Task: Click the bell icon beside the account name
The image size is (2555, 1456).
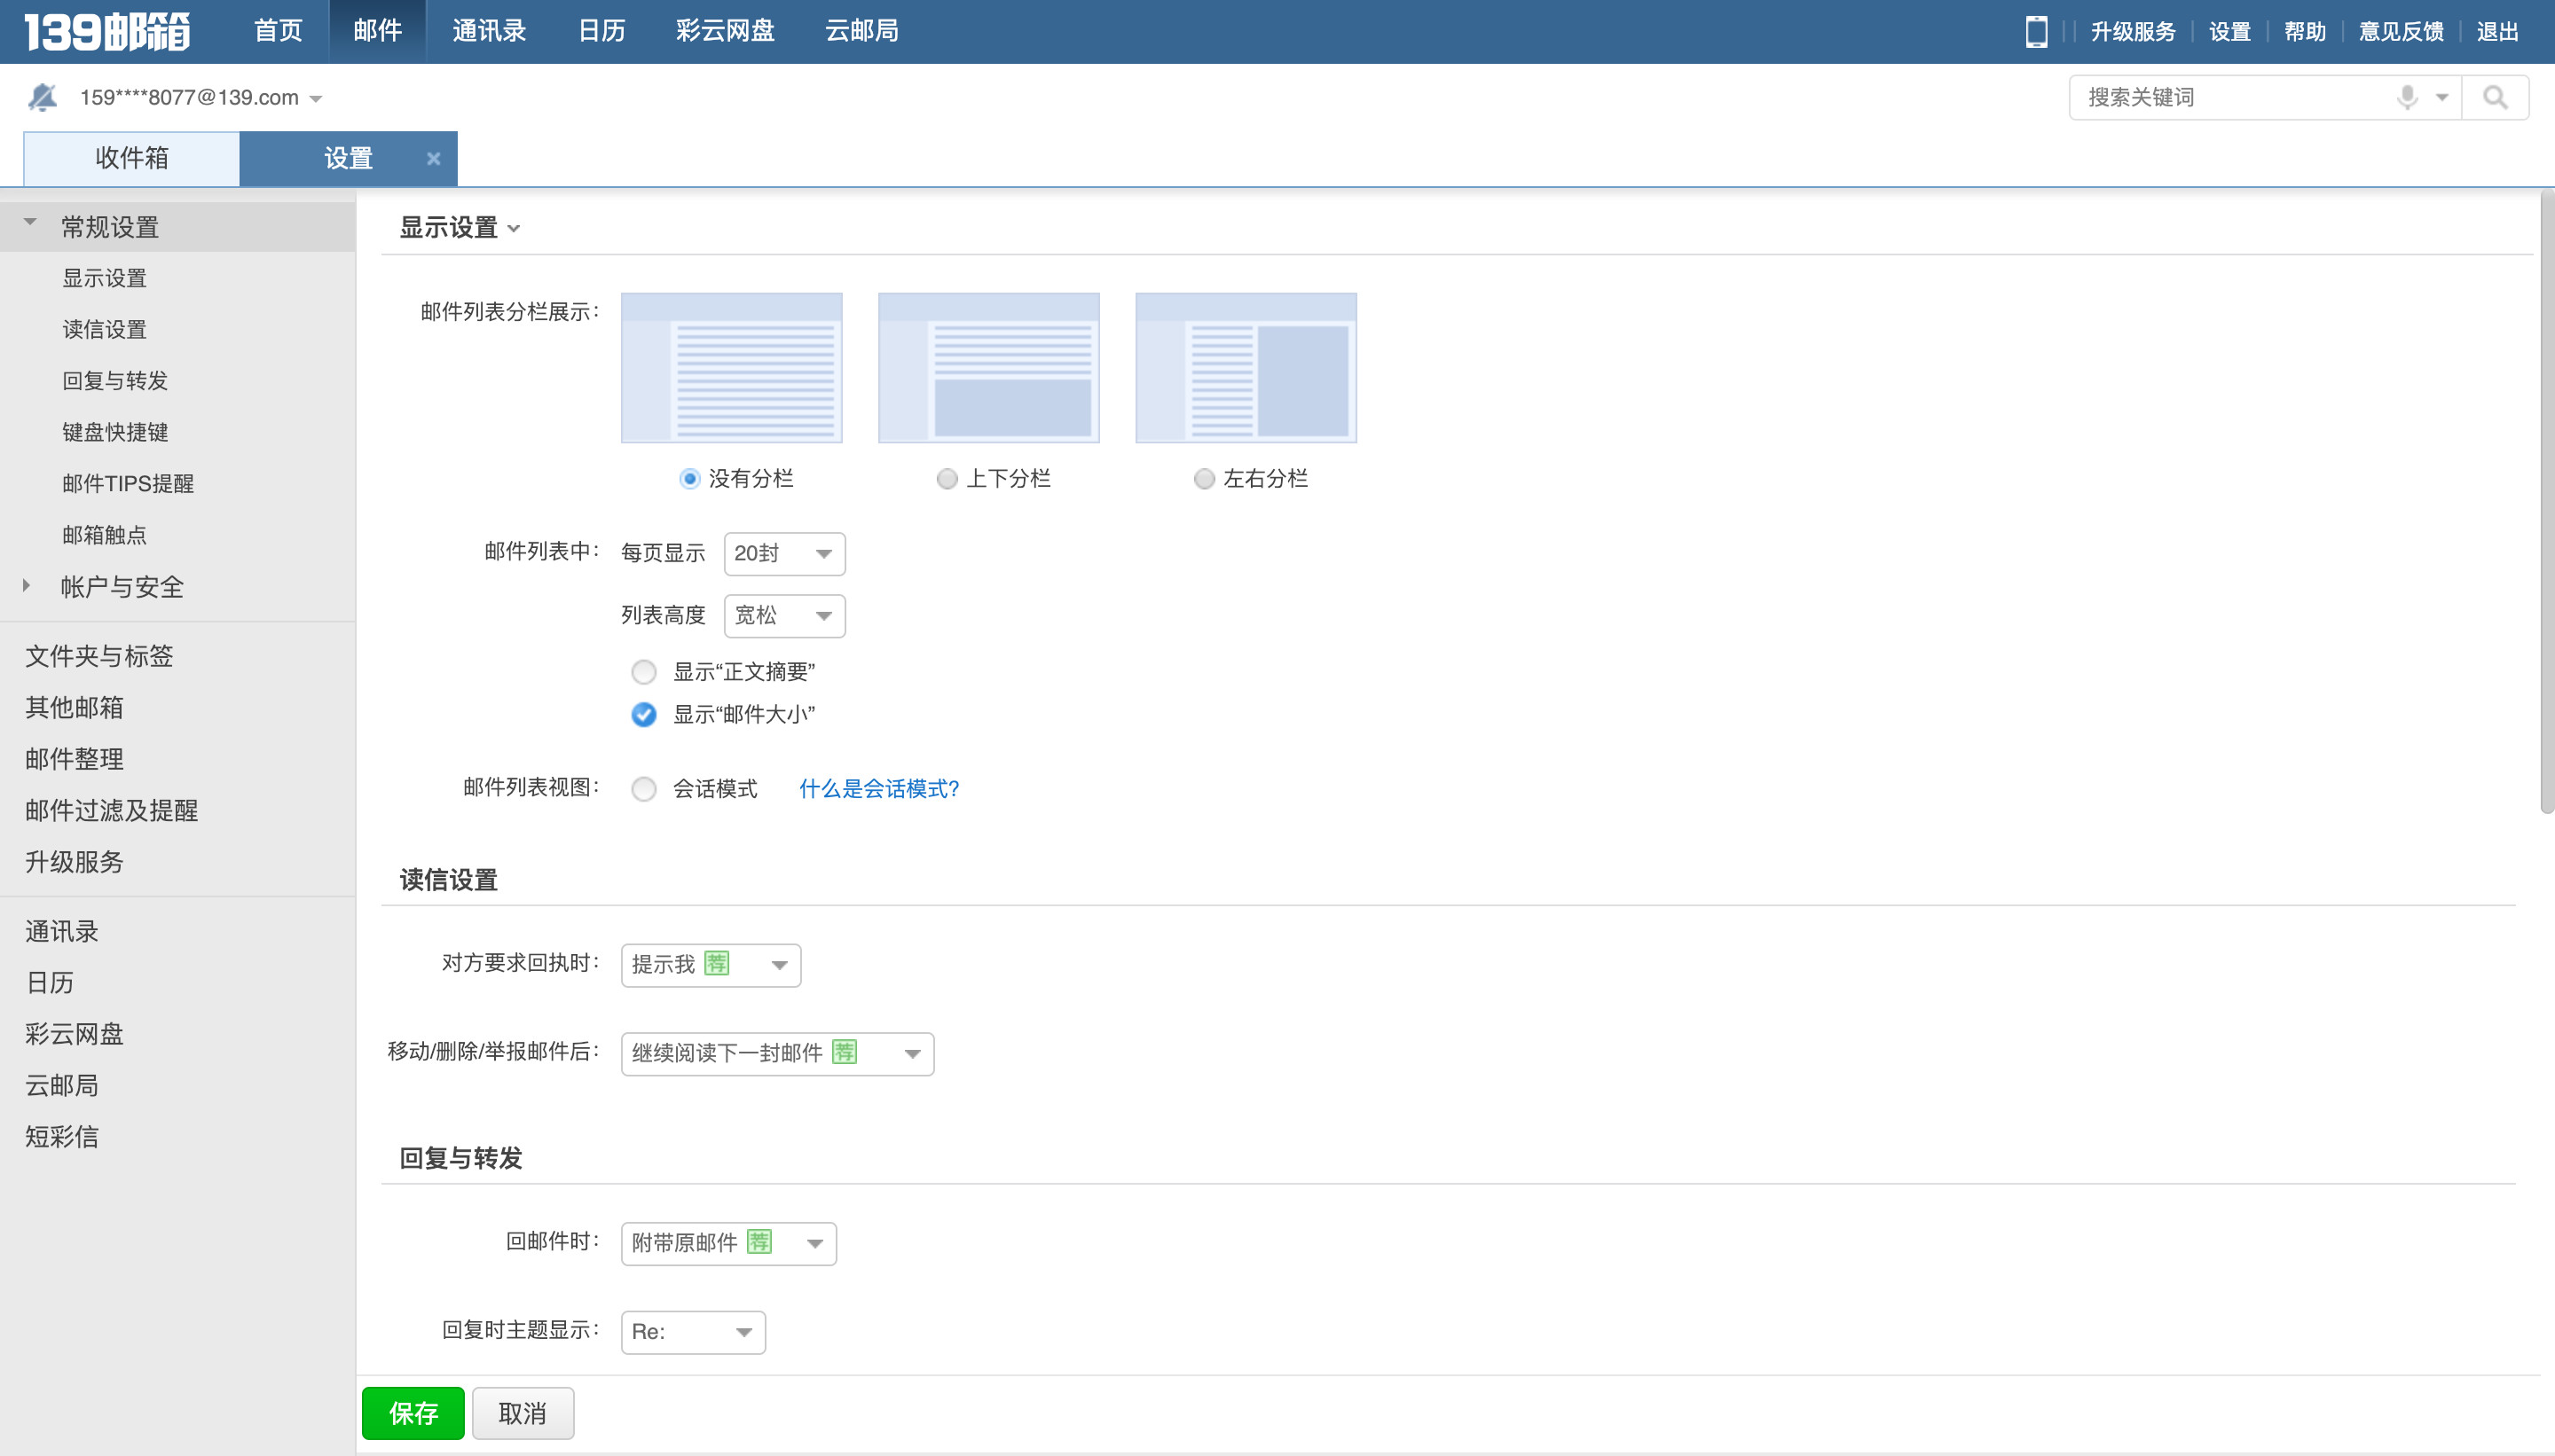Action: click(x=41, y=95)
